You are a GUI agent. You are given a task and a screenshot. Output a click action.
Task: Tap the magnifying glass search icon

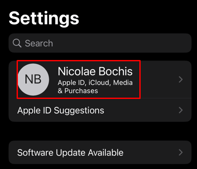click(x=17, y=43)
